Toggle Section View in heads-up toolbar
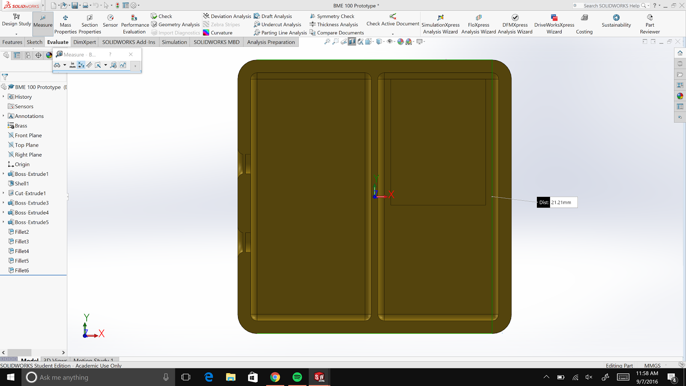686x386 pixels. (x=352, y=42)
